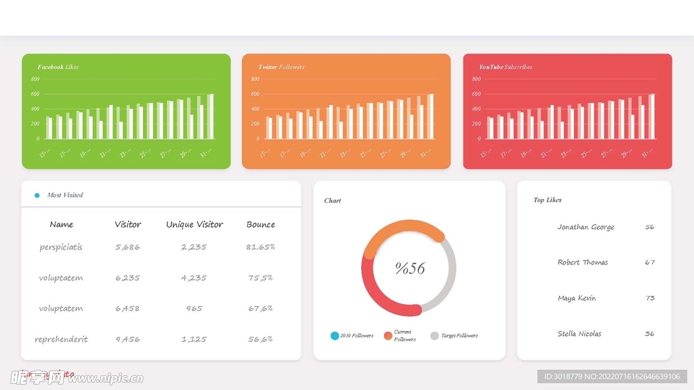Open the green Facebook Likes chart card

pos(126,111)
